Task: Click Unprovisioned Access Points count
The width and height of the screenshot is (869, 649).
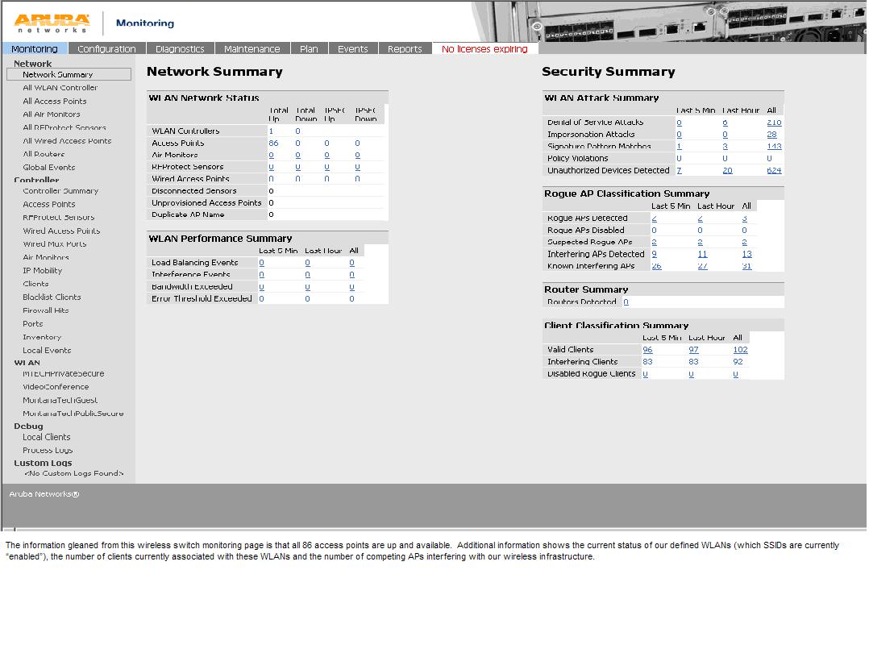Action: (271, 203)
